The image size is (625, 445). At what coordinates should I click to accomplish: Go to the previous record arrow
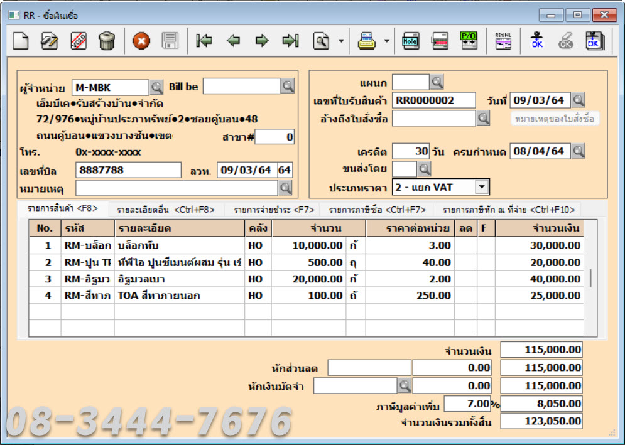point(233,41)
